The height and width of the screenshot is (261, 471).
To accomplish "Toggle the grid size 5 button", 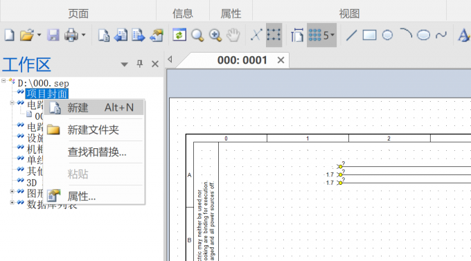I will [x=318, y=35].
